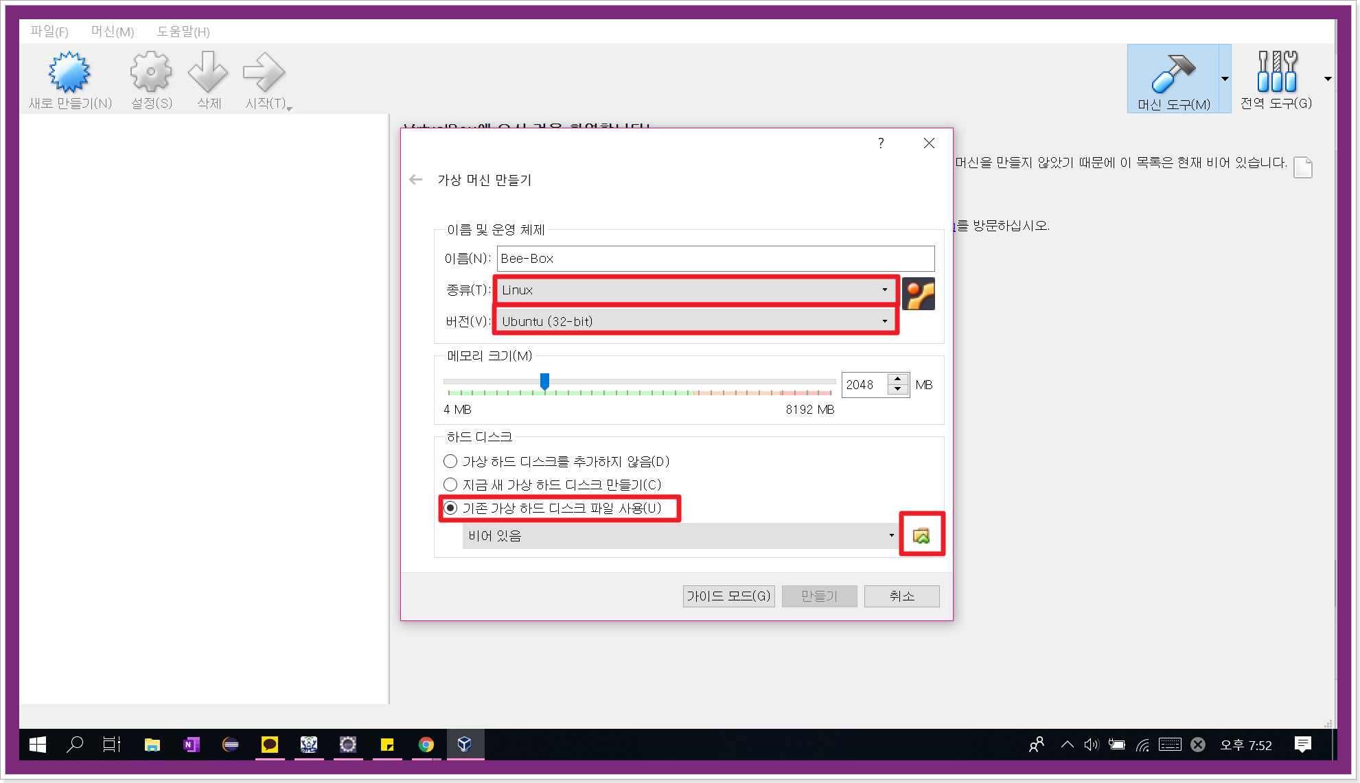Click the memory value field showing 2048
Screen dimensions: 1360x783
click(x=864, y=385)
